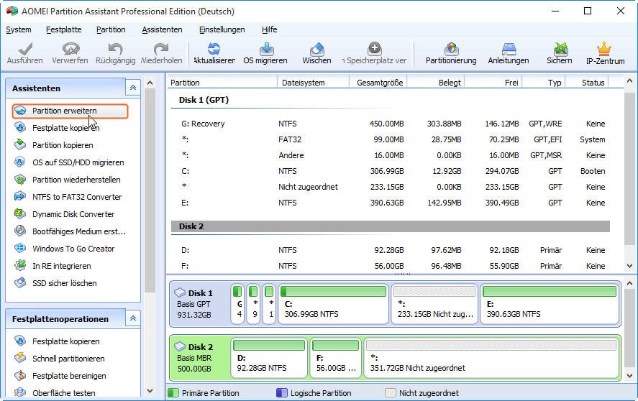Image resolution: width=638 pixels, height=401 pixels.
Task: Click the Ausführen checkmark icon
Action: 24,50
